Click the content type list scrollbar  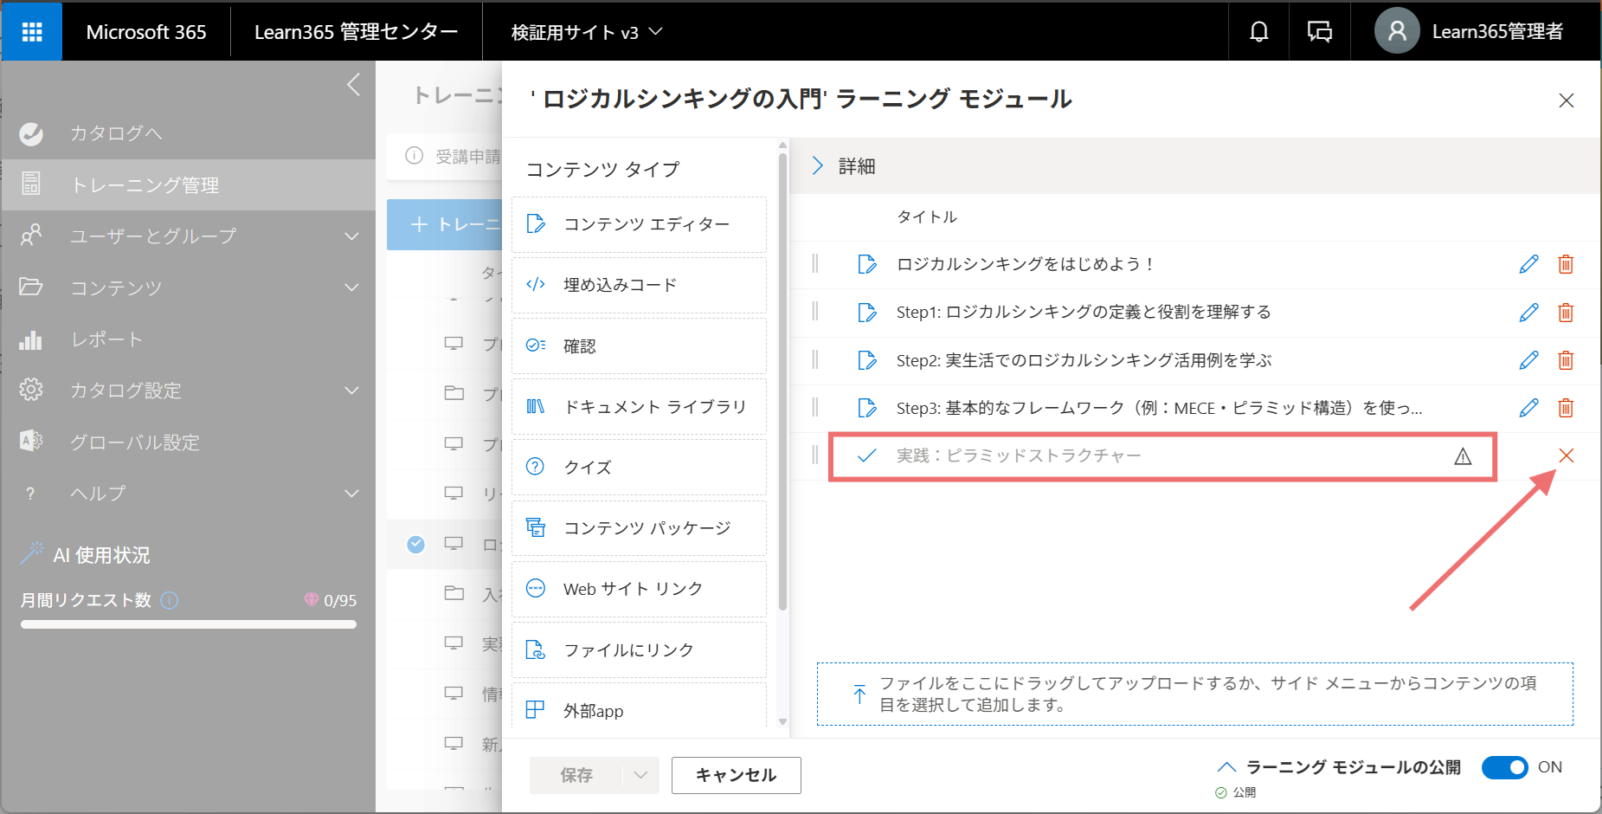point(782,381)
